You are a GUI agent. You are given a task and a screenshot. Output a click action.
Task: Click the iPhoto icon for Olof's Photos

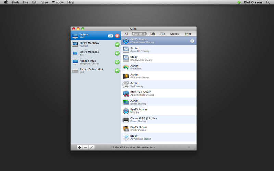coord(126,129)
